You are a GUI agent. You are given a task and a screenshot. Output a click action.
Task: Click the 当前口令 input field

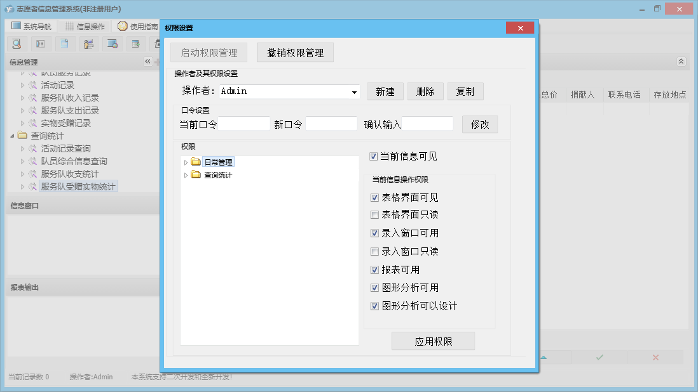pos(244,124)
